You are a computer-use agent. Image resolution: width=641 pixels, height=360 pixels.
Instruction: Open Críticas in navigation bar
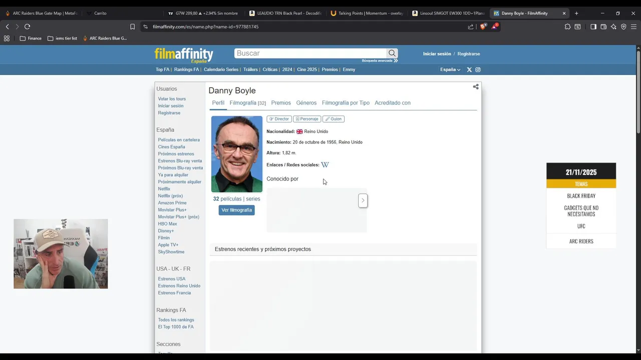(x=270, y=69)
